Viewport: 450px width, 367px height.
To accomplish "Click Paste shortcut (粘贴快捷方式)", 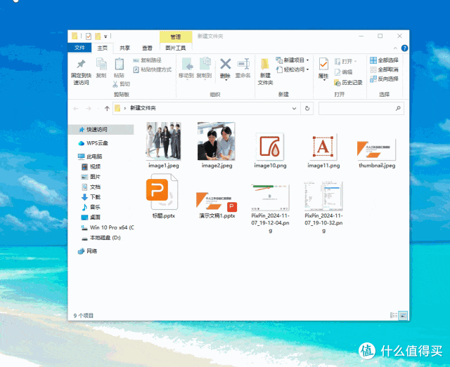I will (x=152, y=69).
